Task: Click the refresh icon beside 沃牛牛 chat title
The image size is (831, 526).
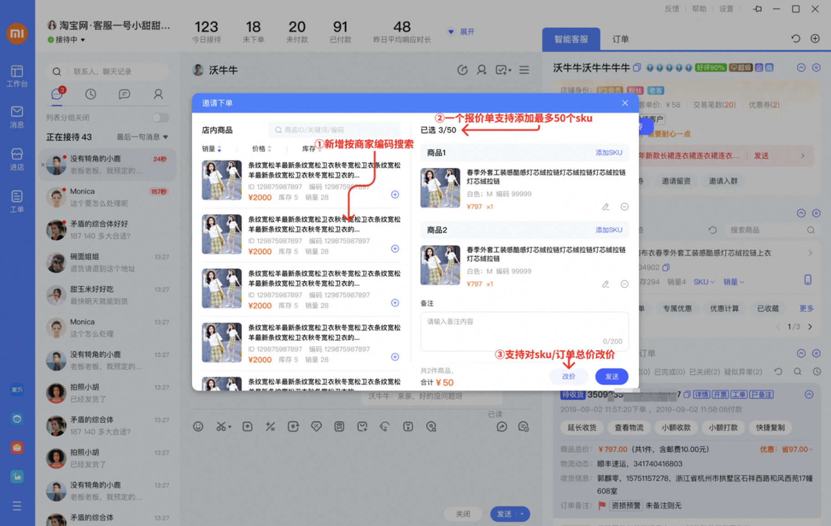Action: point(462,70)
